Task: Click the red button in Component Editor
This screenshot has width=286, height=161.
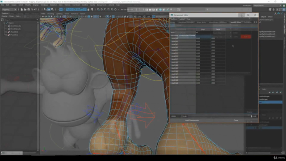Action: click(246, 37)
